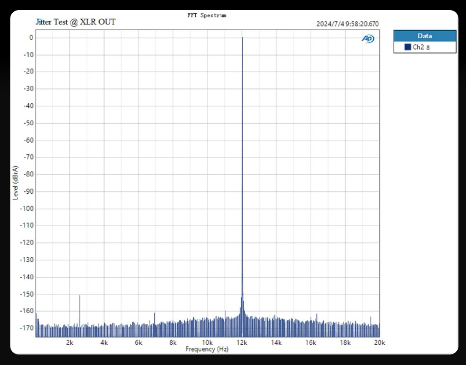Click the 12k frequency tick label

coord(241,343)
